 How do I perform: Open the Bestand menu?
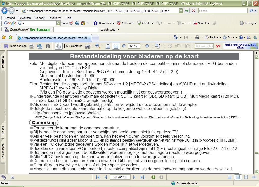[x=10, y=18]
